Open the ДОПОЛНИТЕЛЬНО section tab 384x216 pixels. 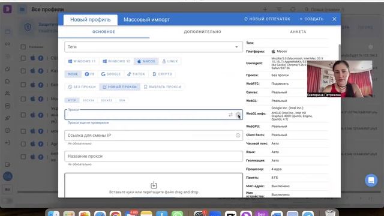[x=202, y=32]
